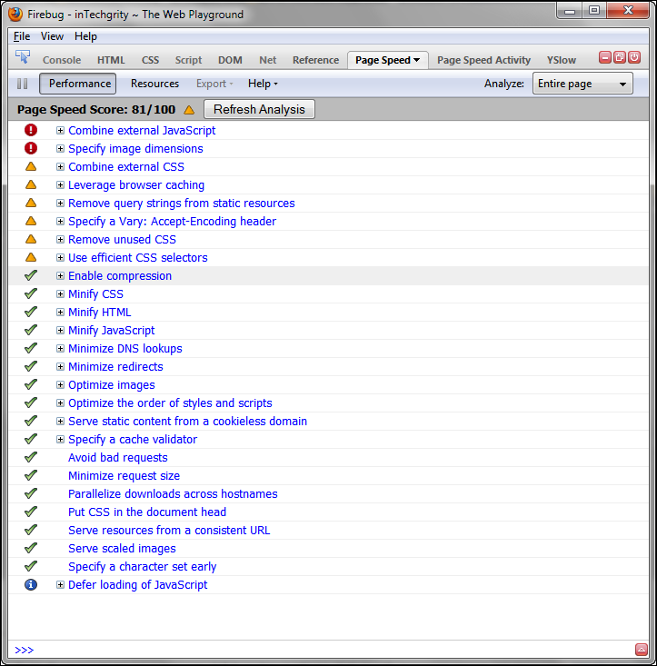Click green checkmark for Minify CSS

pyautogui.click(x=31, y=293)
